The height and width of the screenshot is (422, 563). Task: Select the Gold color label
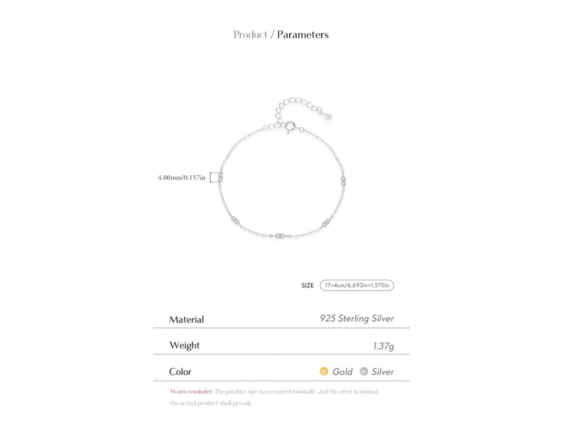(x=342, y=372)
